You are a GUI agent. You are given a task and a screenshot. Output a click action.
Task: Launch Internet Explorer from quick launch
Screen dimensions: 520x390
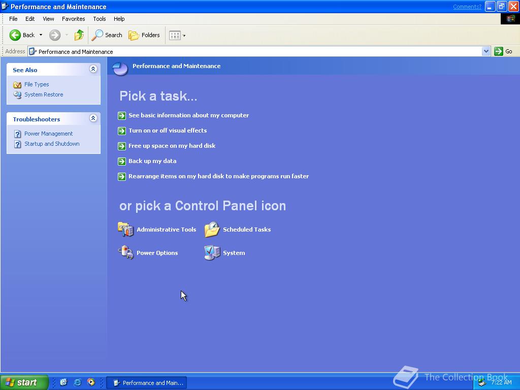(78, 382)
